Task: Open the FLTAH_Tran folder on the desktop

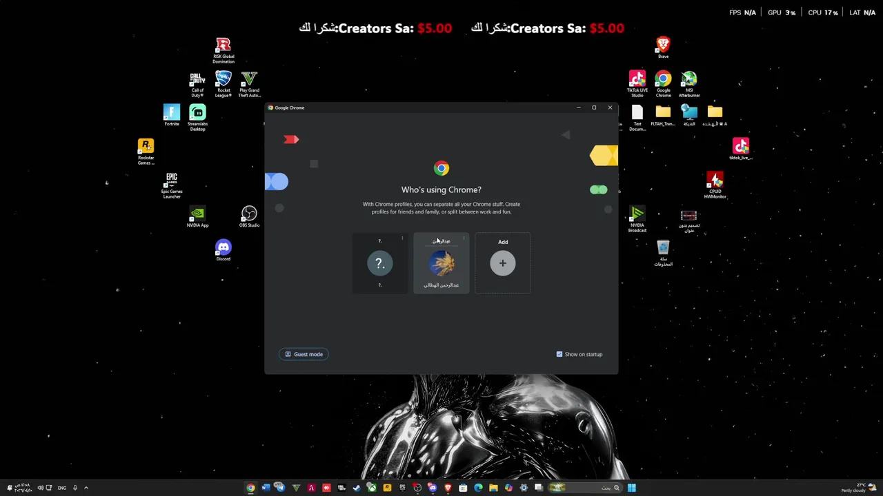Action: pos(663,116)
